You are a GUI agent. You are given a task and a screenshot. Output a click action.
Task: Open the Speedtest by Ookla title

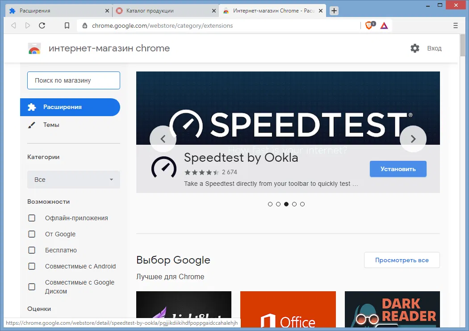pos(241,158)
